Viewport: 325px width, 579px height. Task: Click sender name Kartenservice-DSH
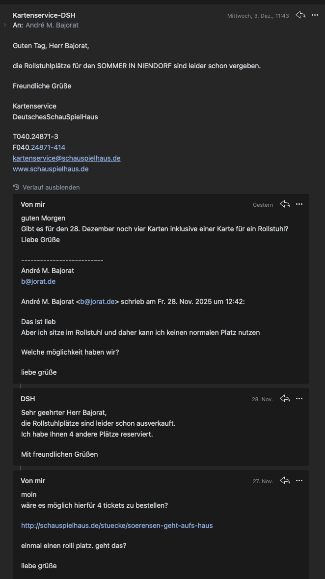pos(44,15)
